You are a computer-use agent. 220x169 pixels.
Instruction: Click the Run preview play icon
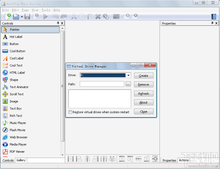pyautogui.click(x=45, y=17)
